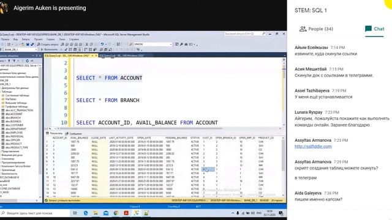Viewport: 392px width, 220px height.
Task: Select the dbo.DEPARTMENT table node
Action: (x=16, y=129)
